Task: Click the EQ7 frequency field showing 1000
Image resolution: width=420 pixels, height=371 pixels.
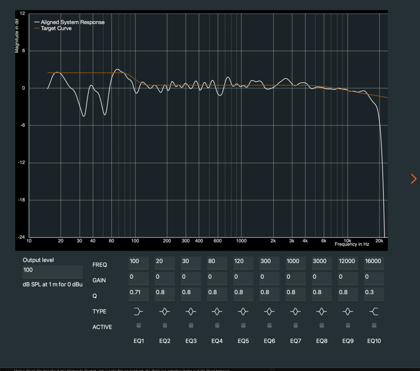Action: click(x=296, y=263)
